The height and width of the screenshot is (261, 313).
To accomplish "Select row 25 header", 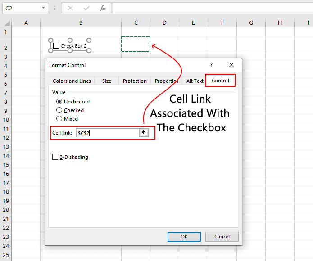I will tap(5, 255).
